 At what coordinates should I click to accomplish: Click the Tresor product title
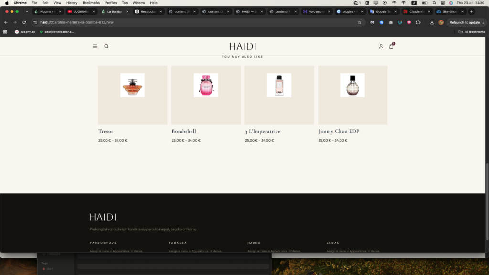pyautogui.click(x=106, y=131)
